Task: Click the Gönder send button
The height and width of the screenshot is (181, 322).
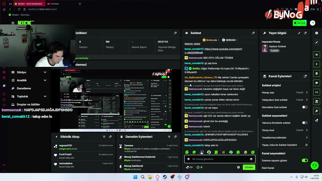Action: click(x=249, y=167)
